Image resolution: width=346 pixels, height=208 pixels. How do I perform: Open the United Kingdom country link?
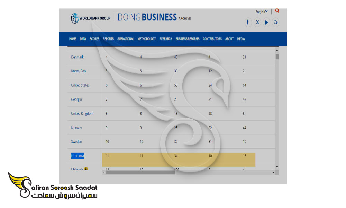click(82, 113)
